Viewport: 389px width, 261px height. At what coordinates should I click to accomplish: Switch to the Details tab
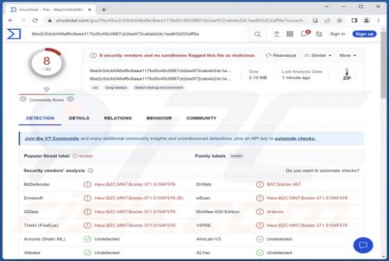pyautogui.click(x=79, y=118)
